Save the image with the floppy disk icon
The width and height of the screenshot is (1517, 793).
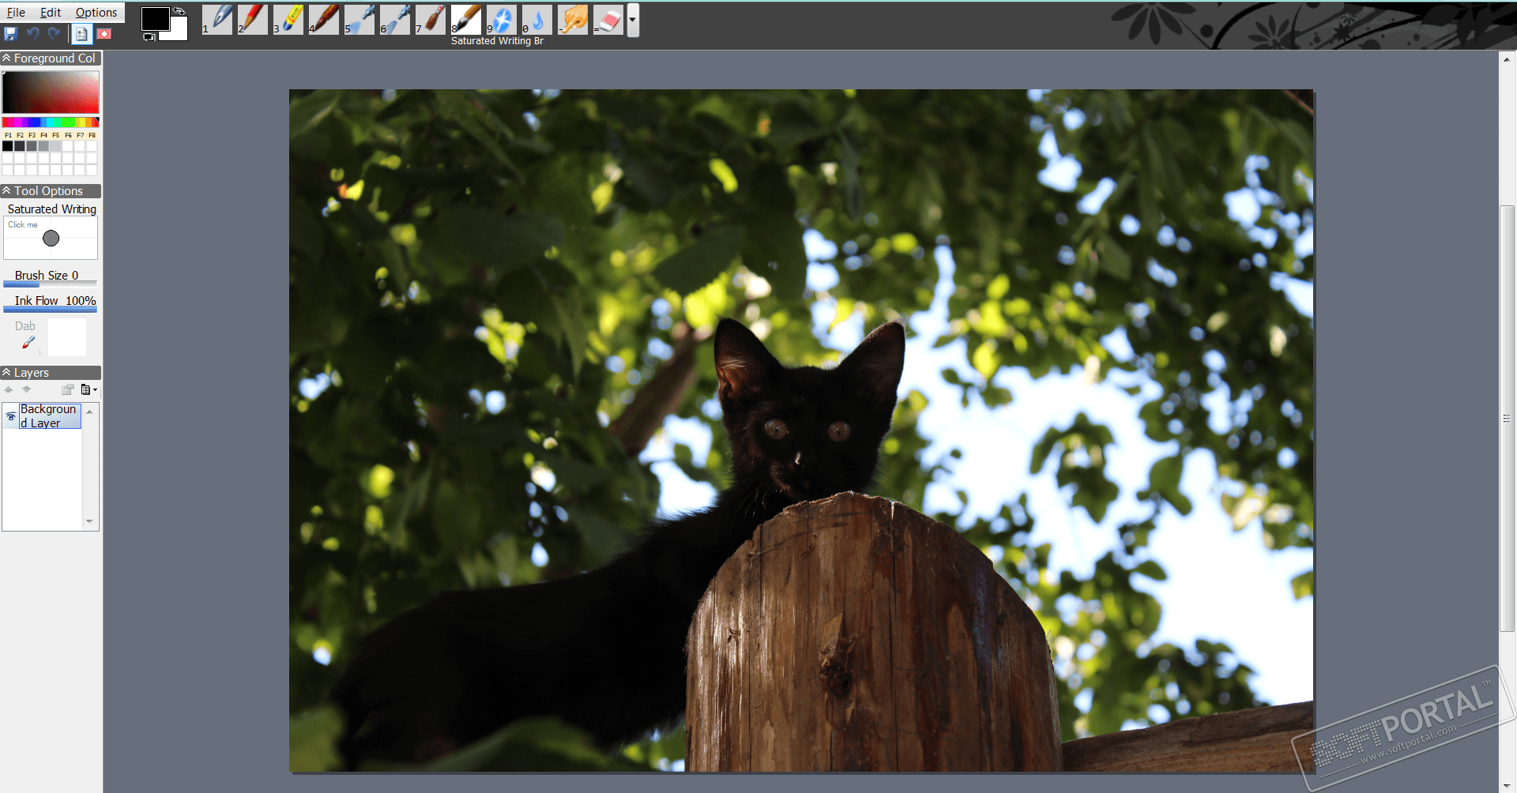[x=11, y=34]
